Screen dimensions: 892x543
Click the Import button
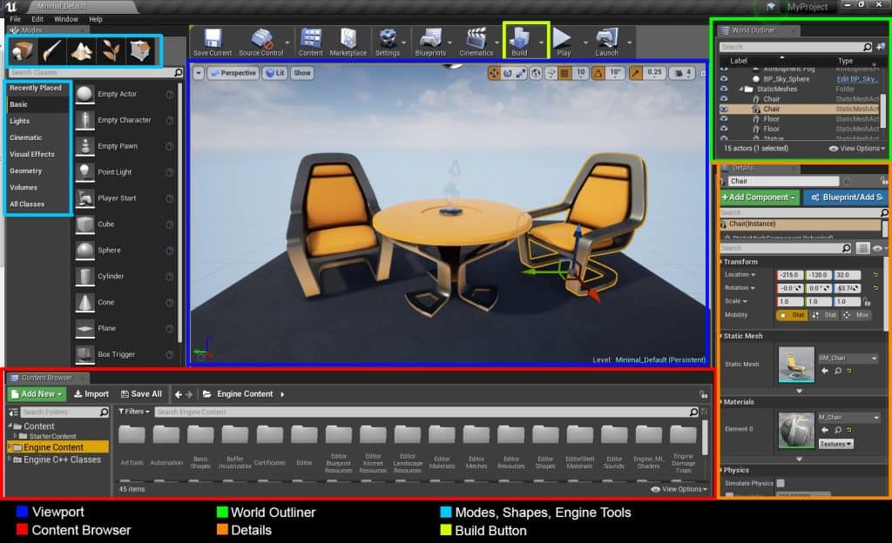[x=91, y=394]
